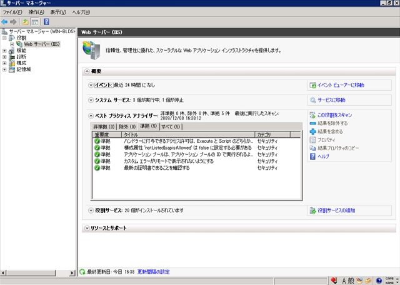Click the 更新間隔の設定 link
This screenshot has height=285, width=400.
coord(153,272)
